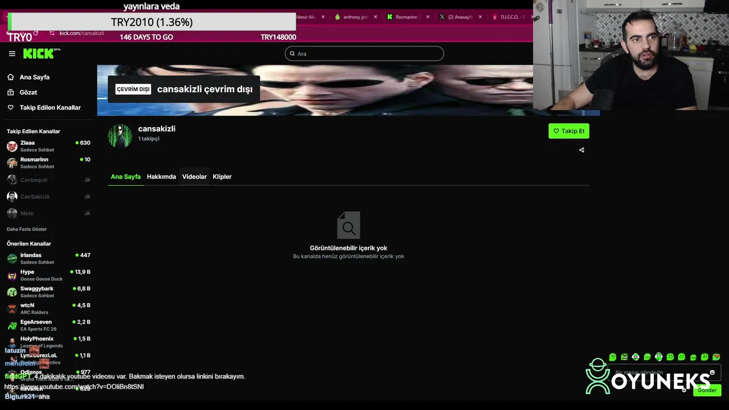This screenshot has width=729, height=410.
Task: Click the share icon under Takip Et
Action: [x=581, y=150]
